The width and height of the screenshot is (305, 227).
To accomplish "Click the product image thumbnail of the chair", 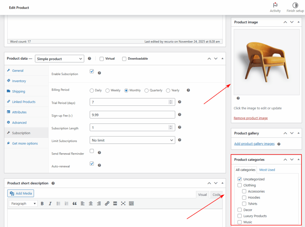I will (266, 62).
